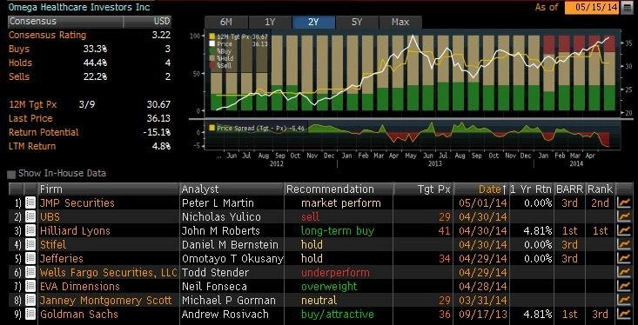
Task: Click the chart icon in the Stifel row
Action: pos(624,244)
